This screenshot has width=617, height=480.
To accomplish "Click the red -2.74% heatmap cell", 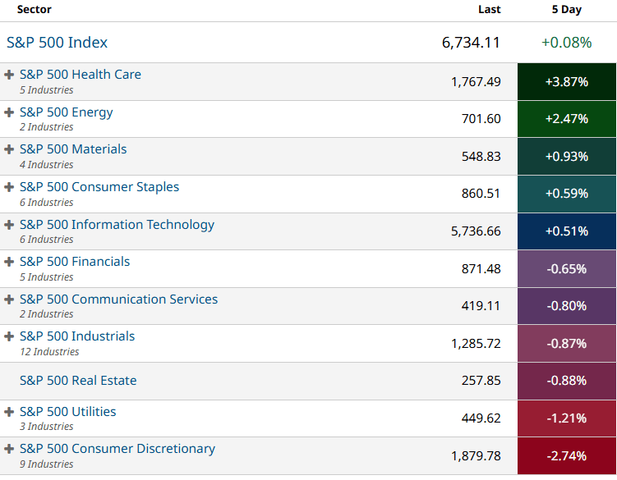I will (566, 455).
